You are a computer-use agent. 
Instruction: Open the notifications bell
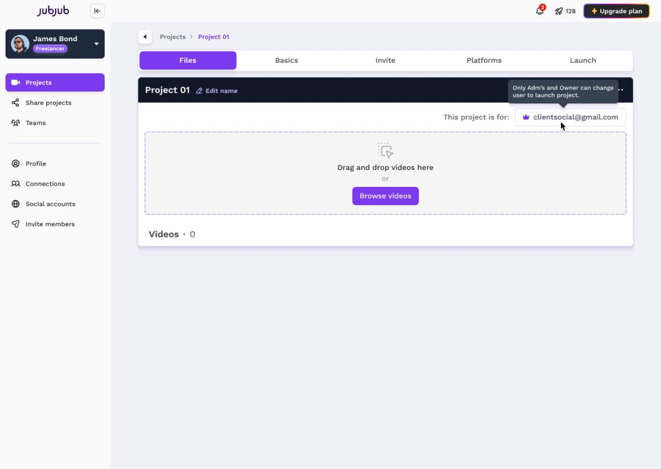[x=539, y=10]
